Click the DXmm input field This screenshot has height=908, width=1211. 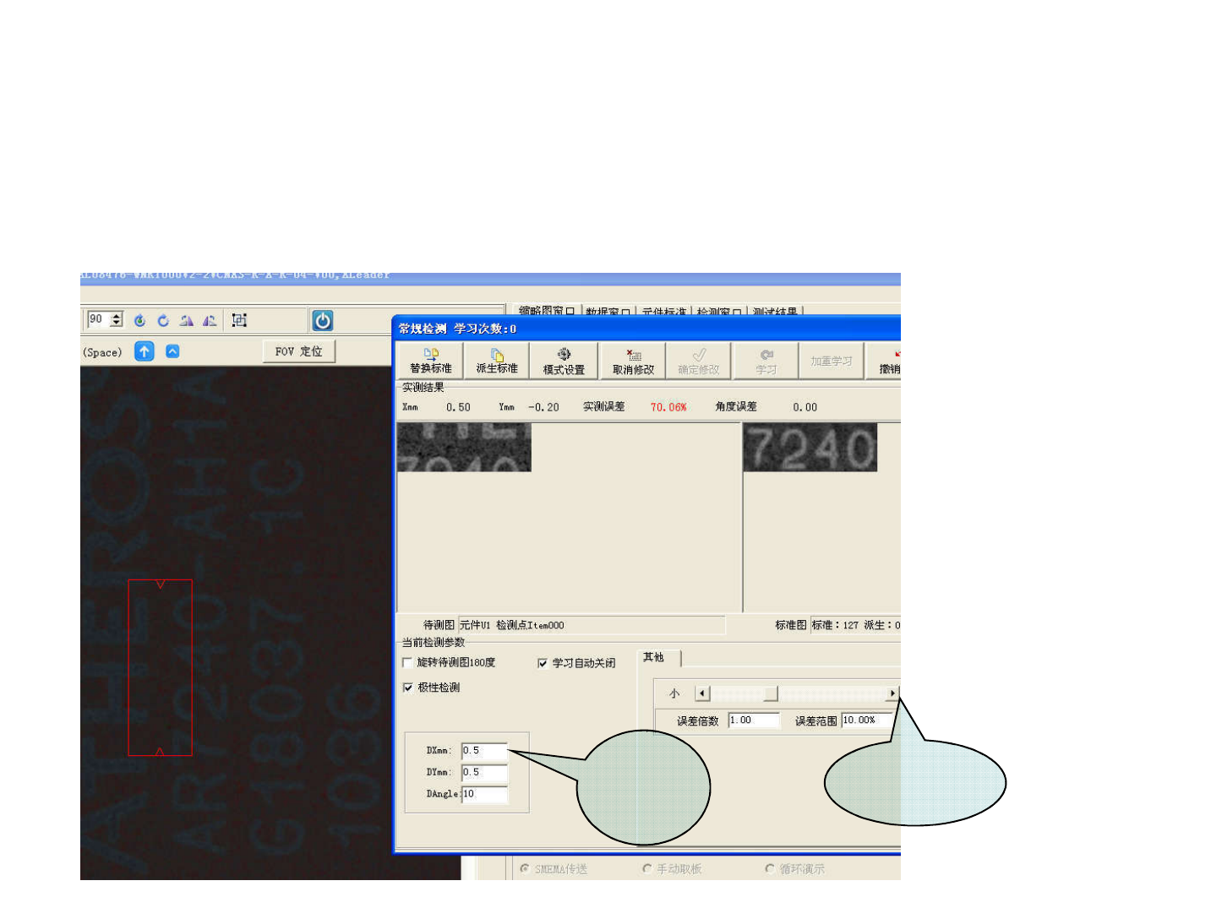coord(484,750)
